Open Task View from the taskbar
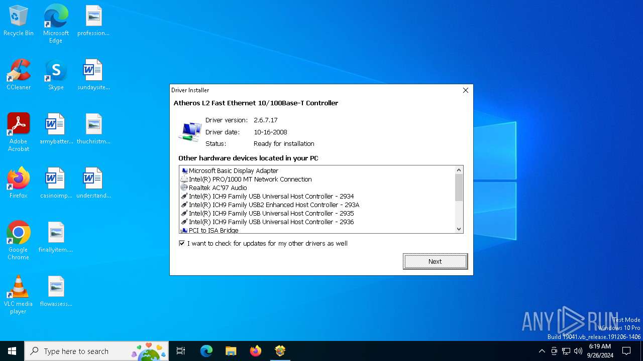This screenshot has width=643, height=361. point(181,351)
